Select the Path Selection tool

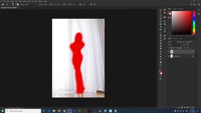[x=160, y=57]
